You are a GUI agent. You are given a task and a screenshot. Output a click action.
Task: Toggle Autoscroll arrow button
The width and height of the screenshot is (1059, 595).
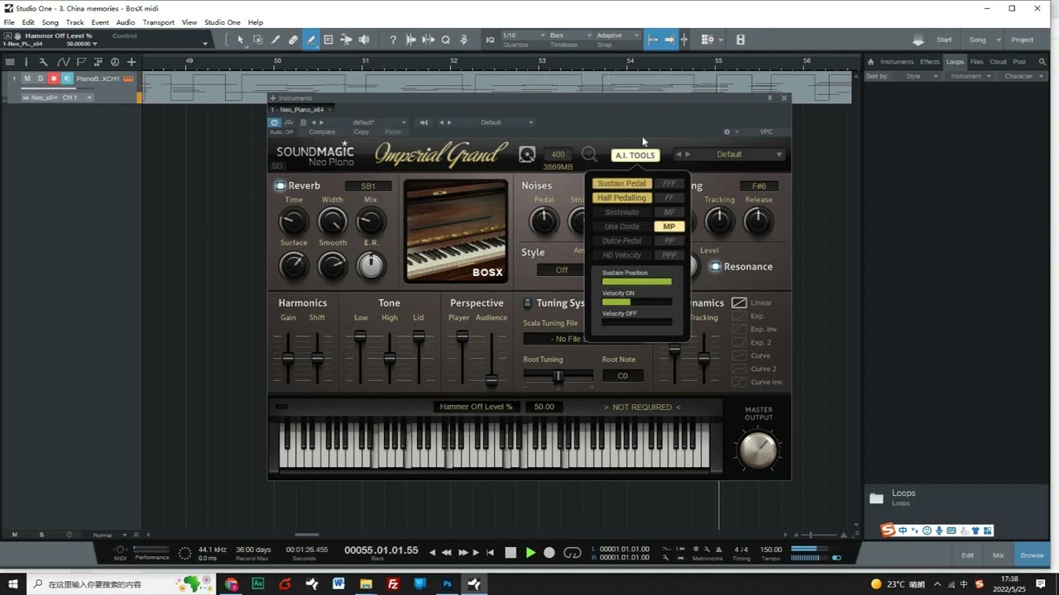[669, 40]
